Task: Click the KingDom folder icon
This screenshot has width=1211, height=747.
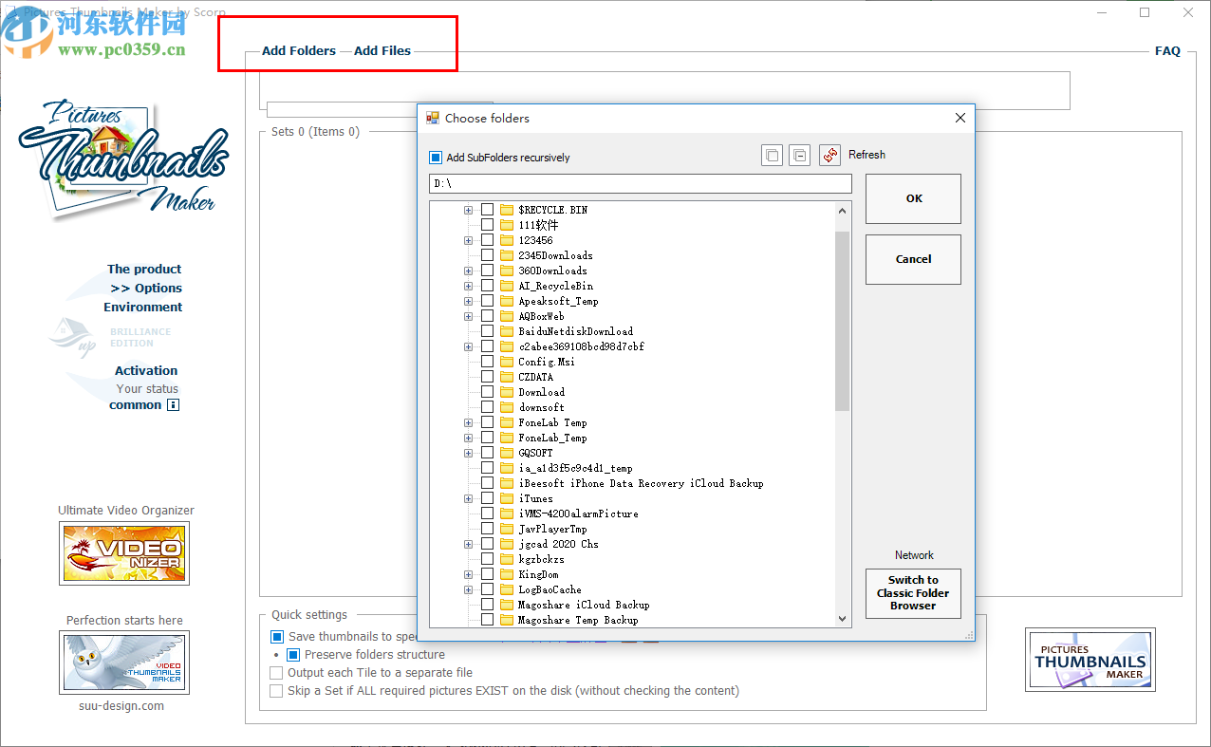Action: coord(507,574)
